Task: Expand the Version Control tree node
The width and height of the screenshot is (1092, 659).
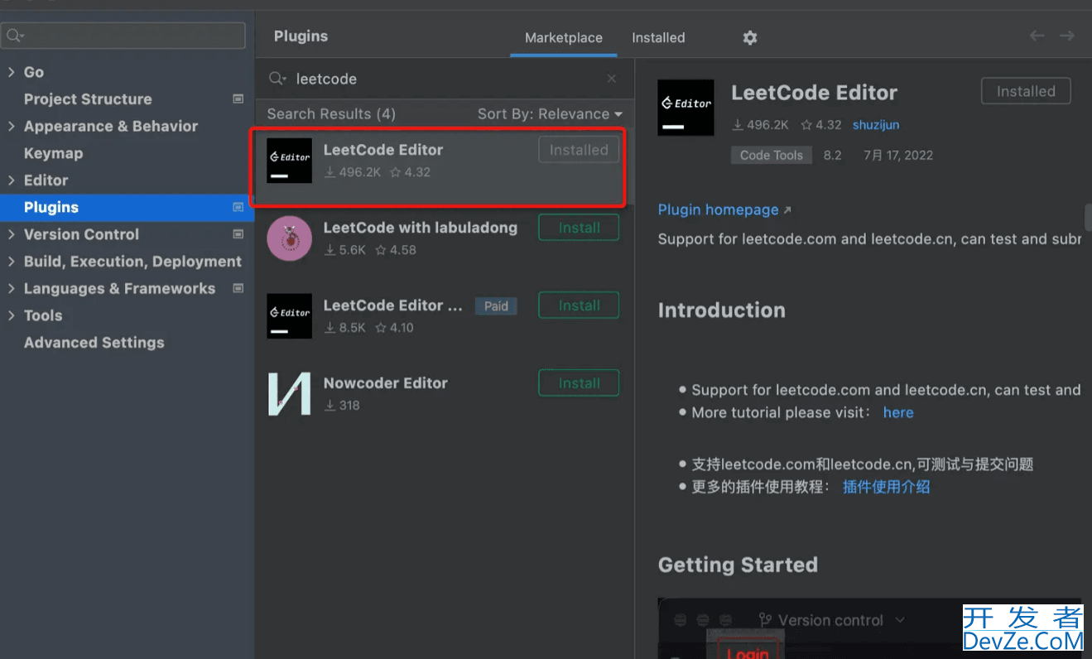Action: pyautogui.click(x=12, y=234)
